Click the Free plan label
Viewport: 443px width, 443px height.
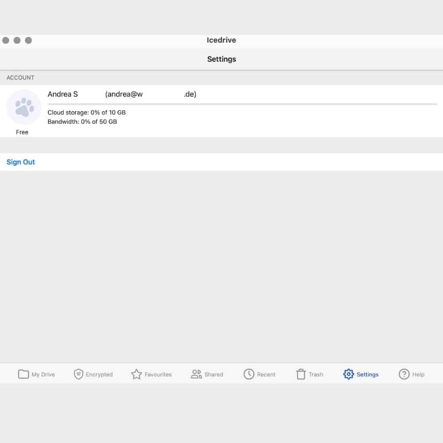point(22,132)
